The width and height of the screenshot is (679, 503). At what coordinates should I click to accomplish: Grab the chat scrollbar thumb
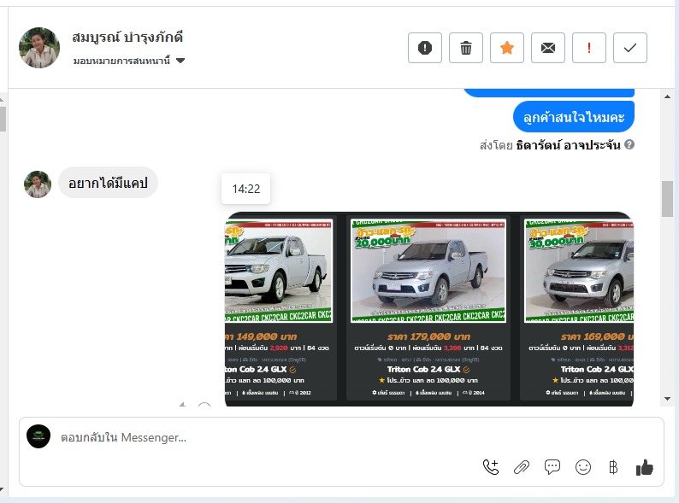667,199
